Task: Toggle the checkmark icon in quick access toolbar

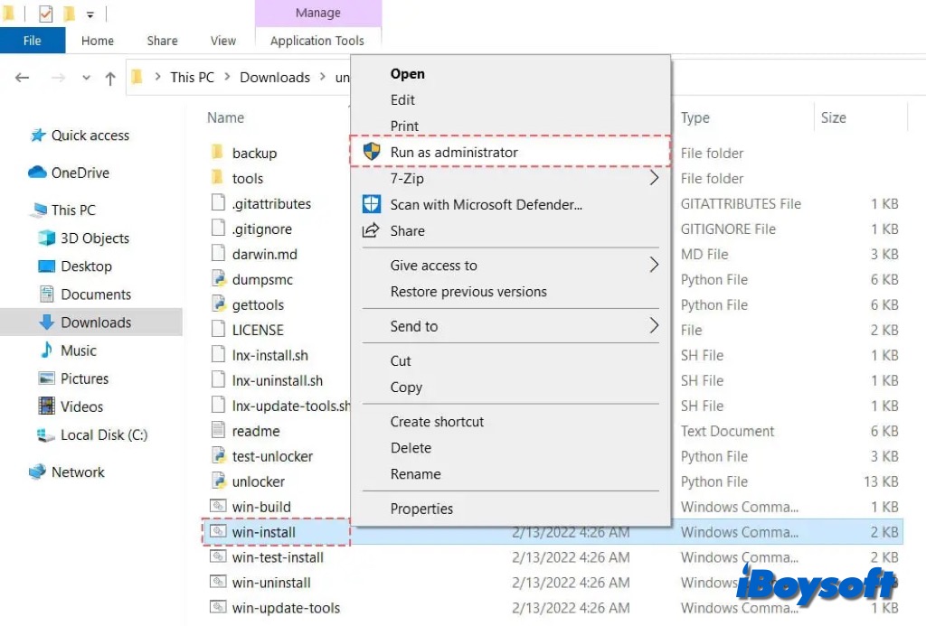Action: point(45,14)
